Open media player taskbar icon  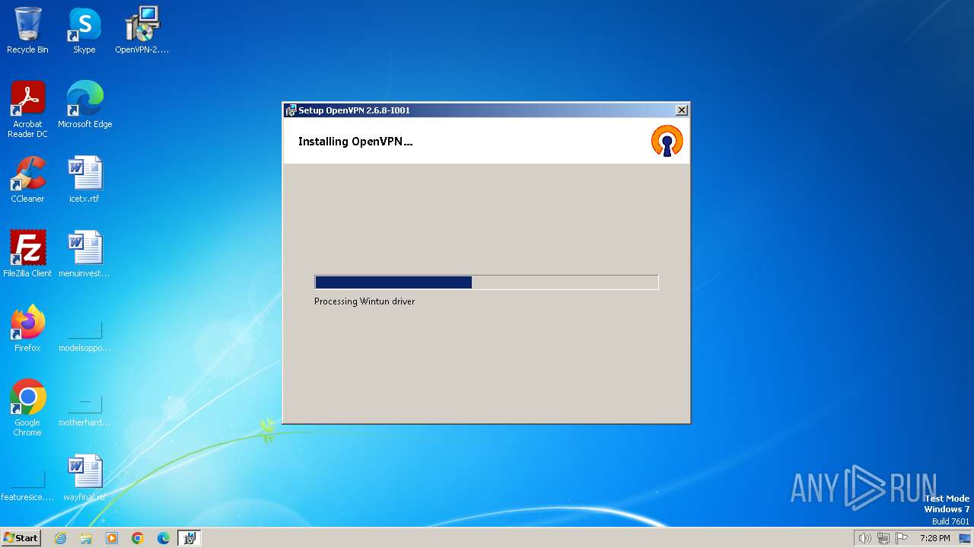click(112, 538)
